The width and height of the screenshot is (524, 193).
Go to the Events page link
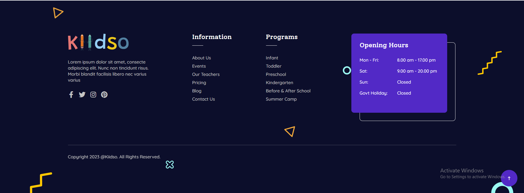pos(199,66)
